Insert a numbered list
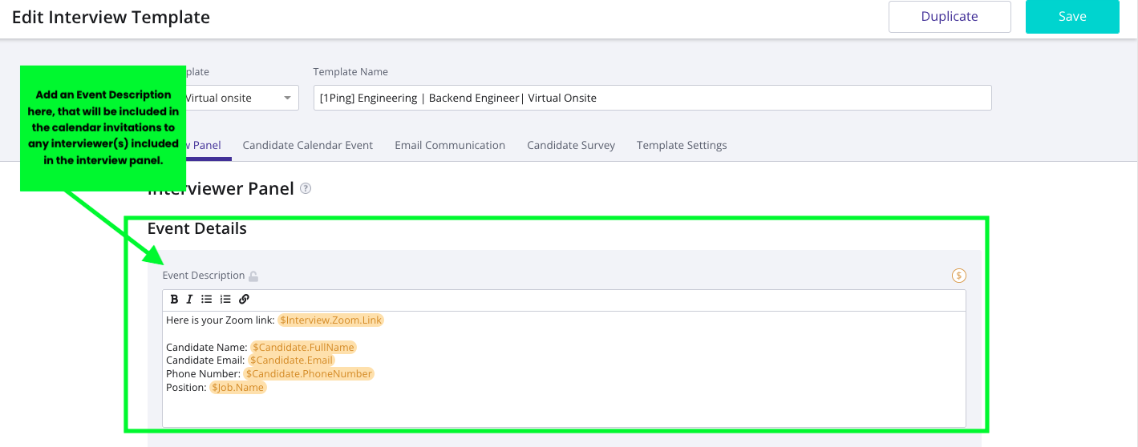 pyautogui.click(x=225, y=300)
